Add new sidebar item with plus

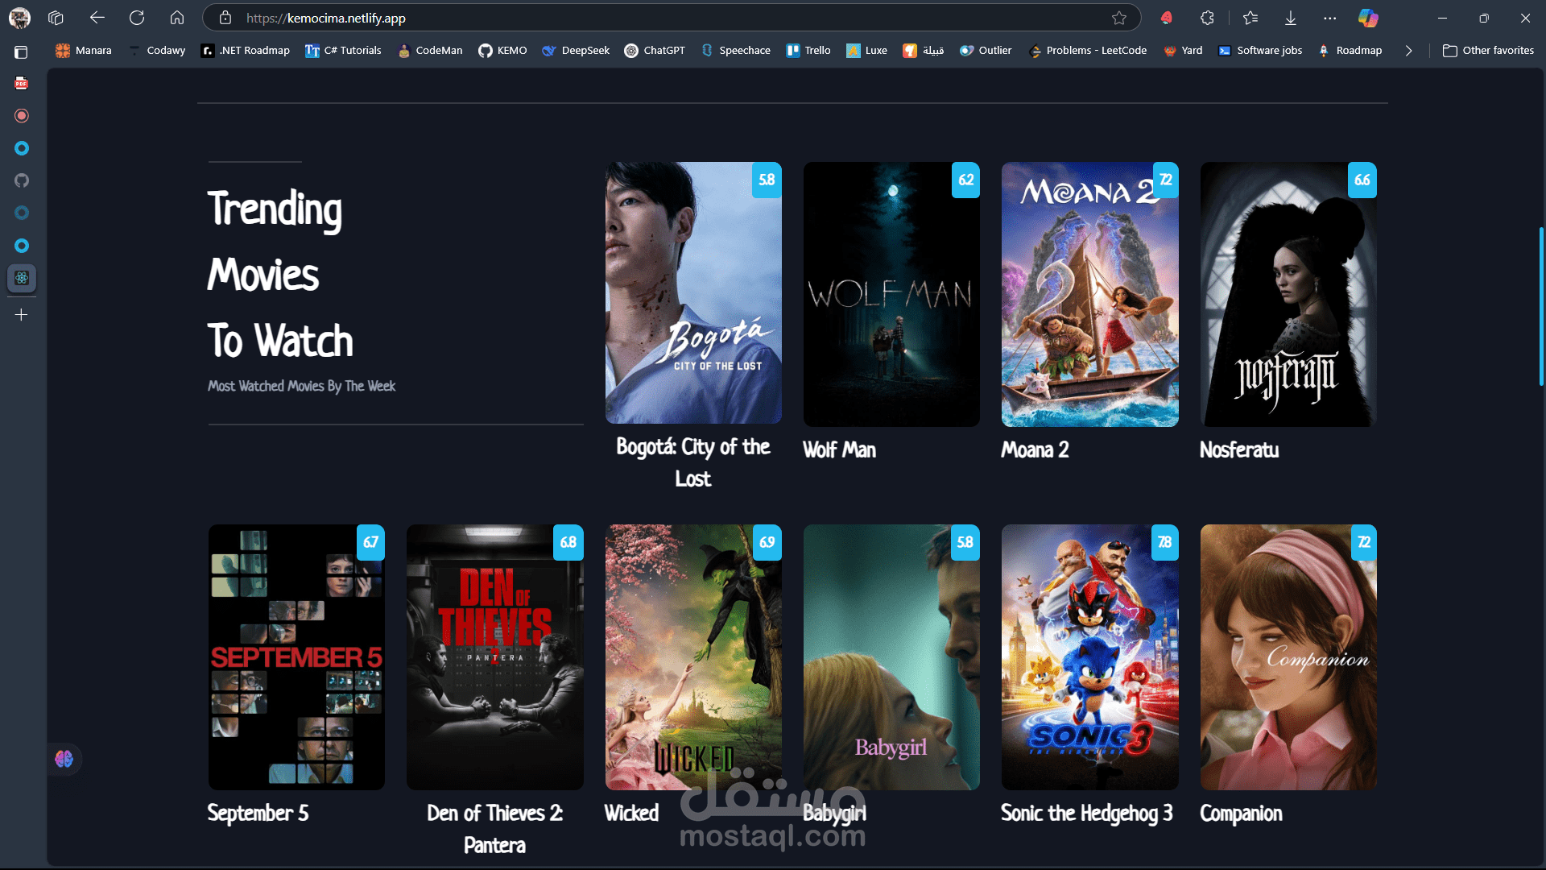pos(22,315)
